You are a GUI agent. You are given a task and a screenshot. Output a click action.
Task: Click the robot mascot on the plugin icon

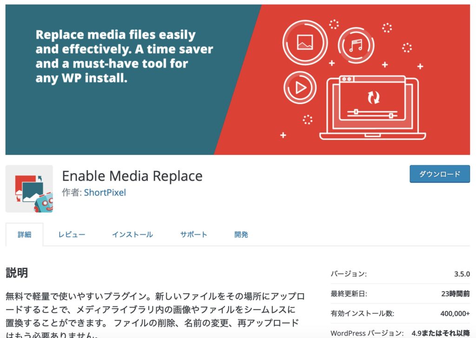[43, 202]
